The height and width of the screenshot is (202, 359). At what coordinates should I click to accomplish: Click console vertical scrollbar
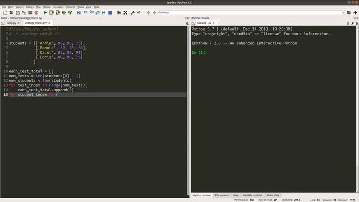pos(357,109)
